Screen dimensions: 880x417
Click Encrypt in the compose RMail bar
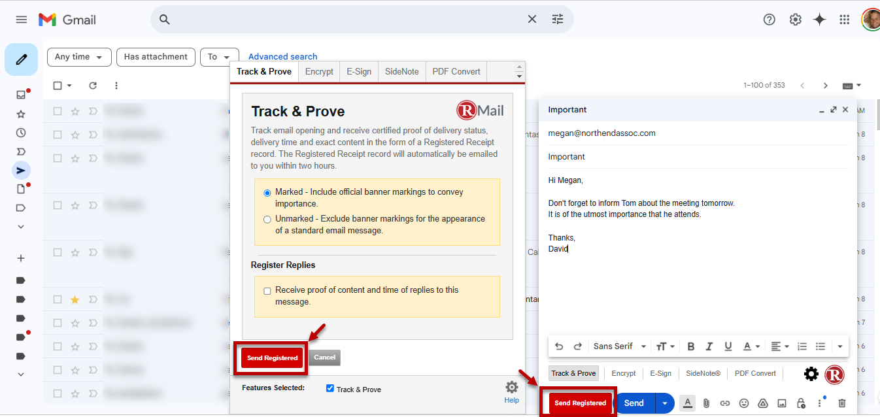tap(624, 374)
